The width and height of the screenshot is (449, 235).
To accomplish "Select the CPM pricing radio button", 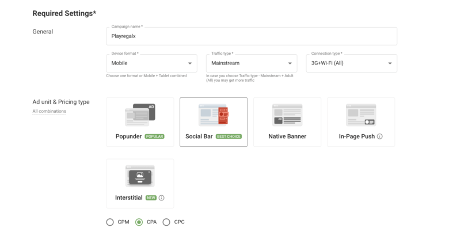I will click(110, 222).
